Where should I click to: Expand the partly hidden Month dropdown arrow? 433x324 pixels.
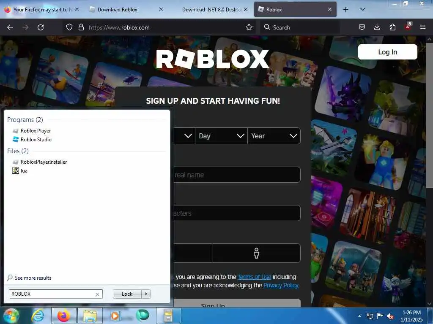tap(188, 136)
